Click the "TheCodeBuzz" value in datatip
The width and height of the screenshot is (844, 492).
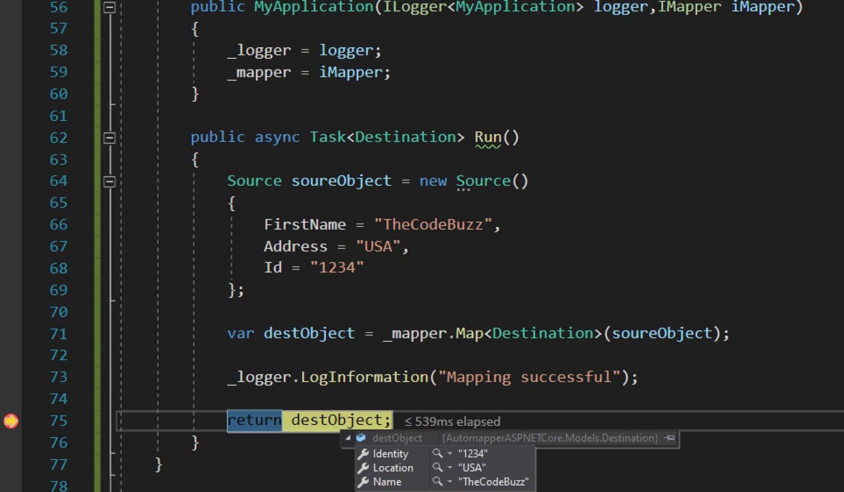click(x=493, y=482)
